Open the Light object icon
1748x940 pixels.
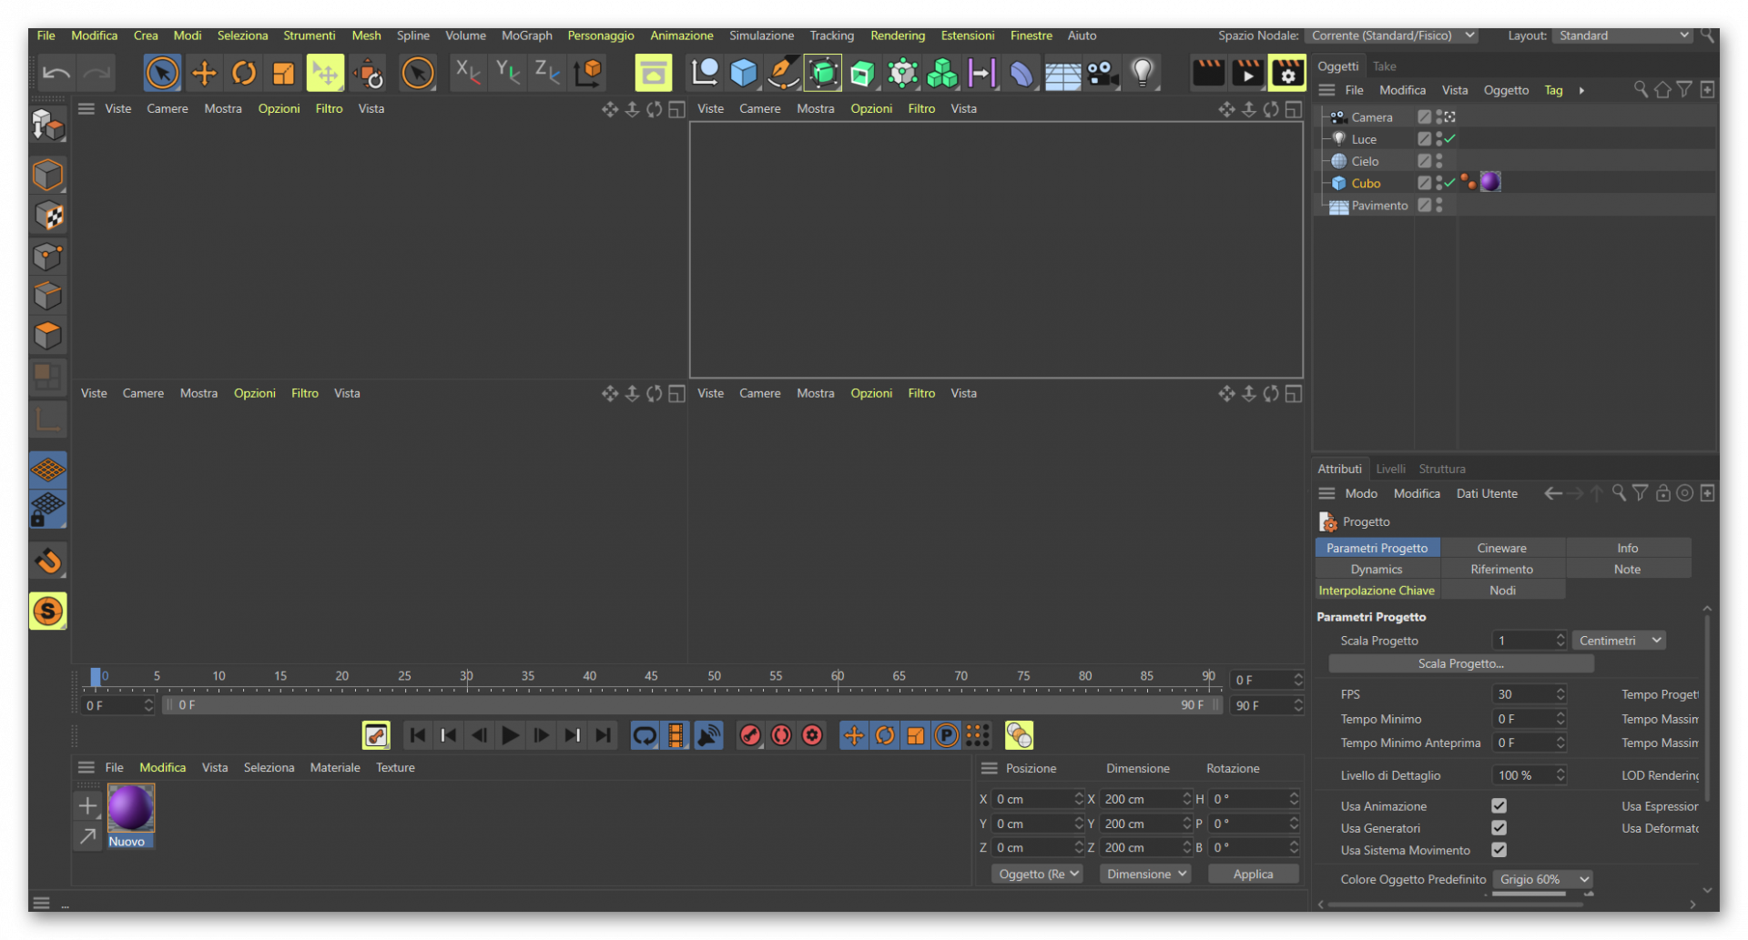[x=1143, y=73]
